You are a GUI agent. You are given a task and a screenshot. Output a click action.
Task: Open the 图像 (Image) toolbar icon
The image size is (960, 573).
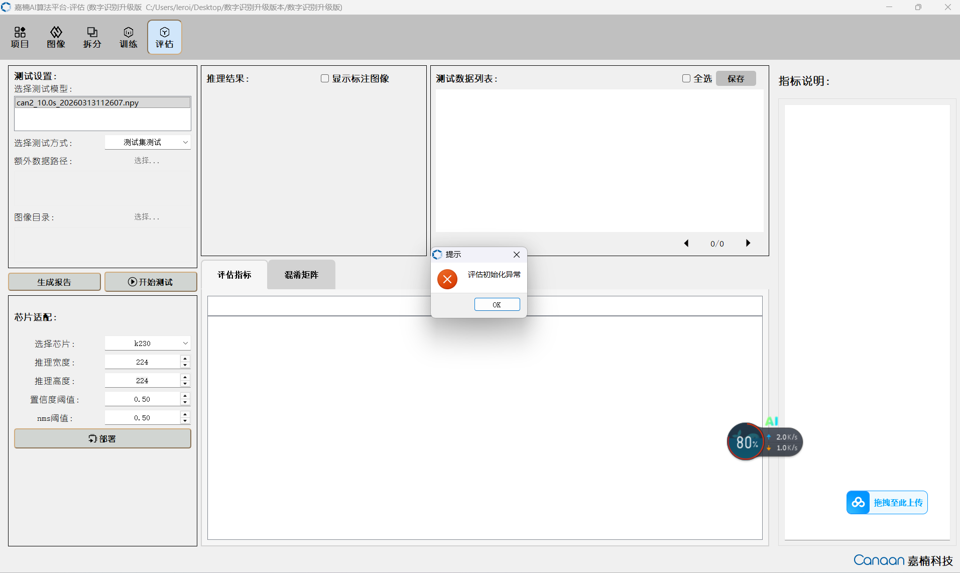pyautogui.click(x=56, y=38)
